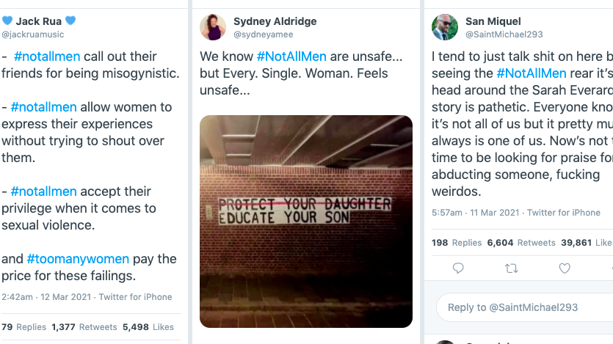Open the 2:42am 12 Mar 2021 timestamp
Image resolution: width=613 pixels, height=344 pixels.
(x=46, y=297)
